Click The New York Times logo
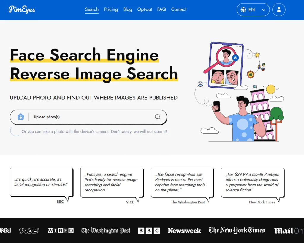The width and height of the screenshot is (304, 243). pos(237,231)
